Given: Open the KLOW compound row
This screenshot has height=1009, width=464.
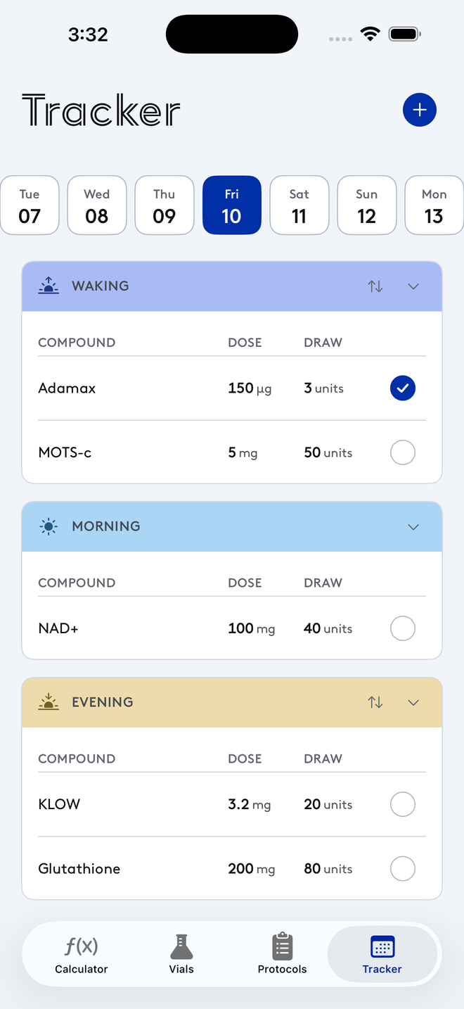Looking at the screenshot, I should [232, 804].
